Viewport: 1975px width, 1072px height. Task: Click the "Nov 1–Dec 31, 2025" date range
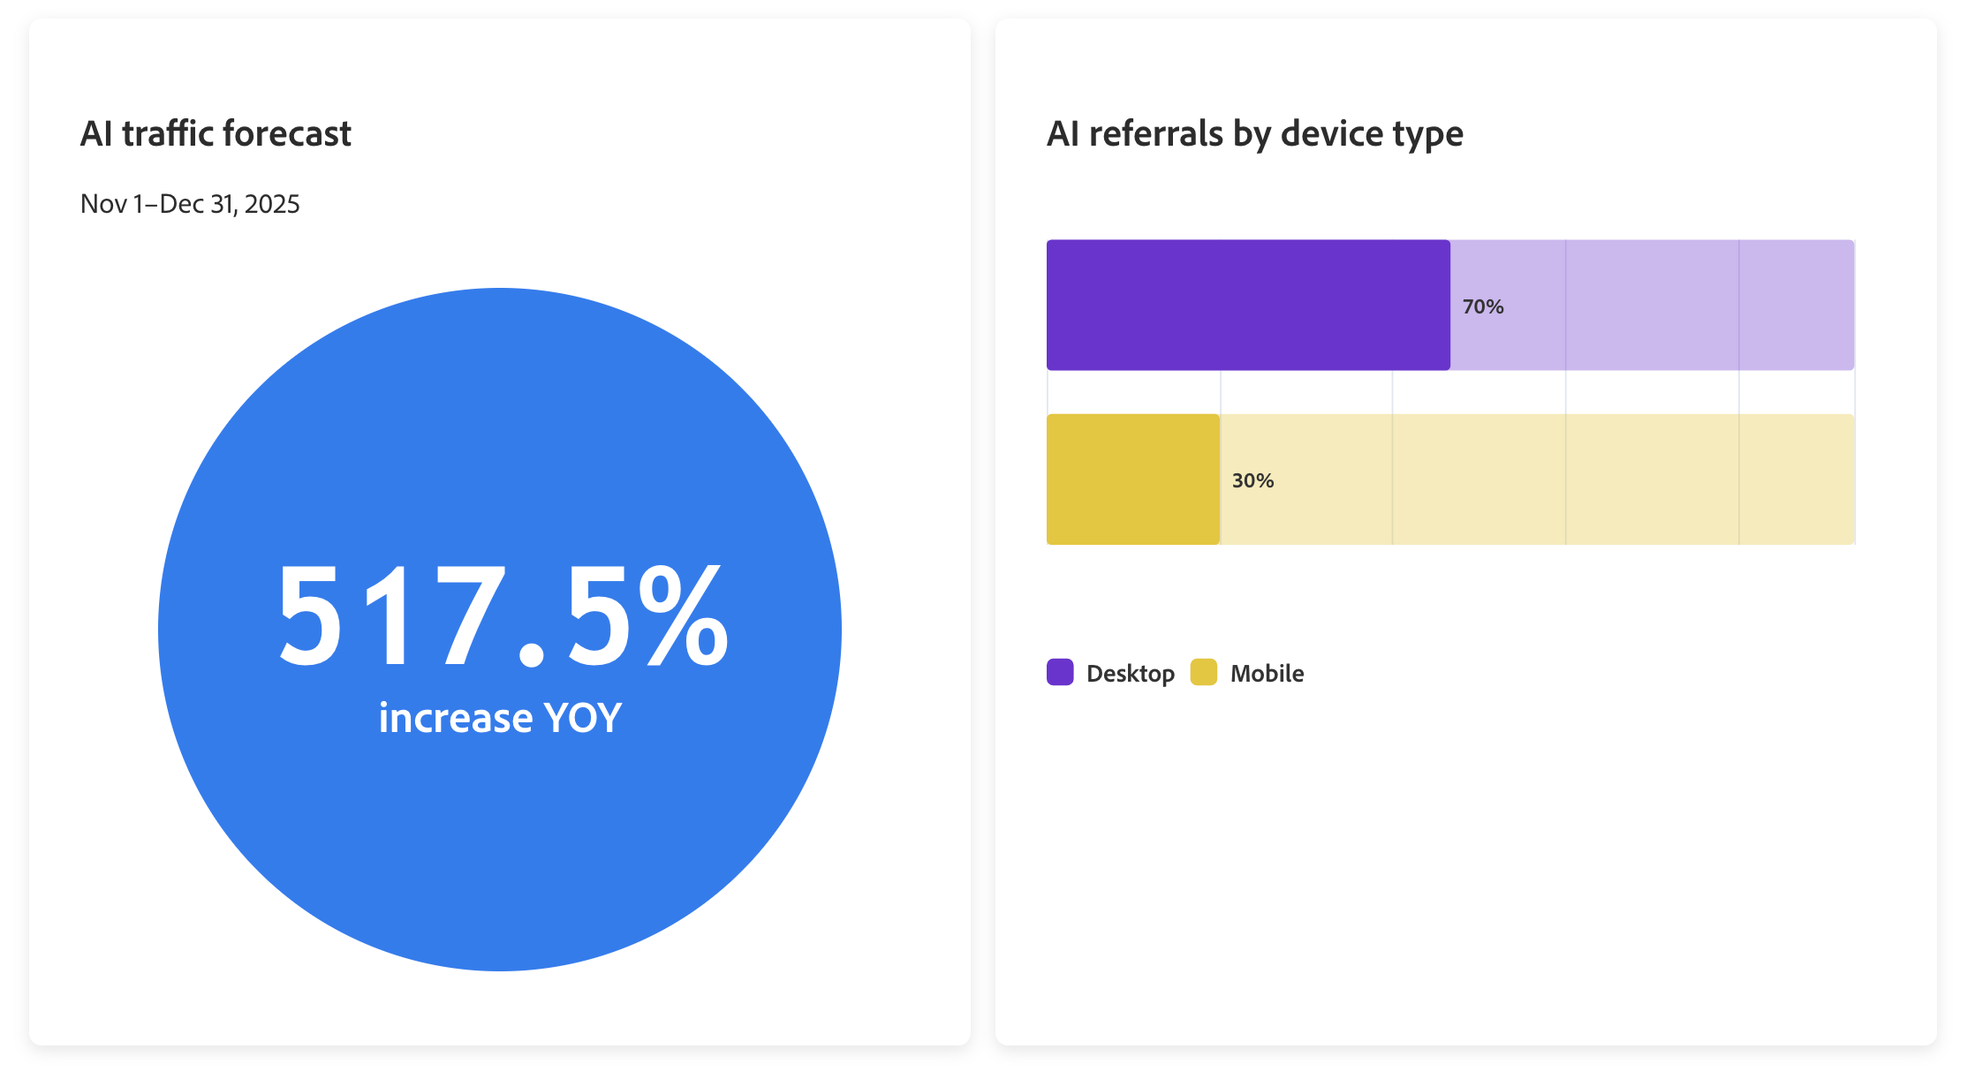(190, 204)
